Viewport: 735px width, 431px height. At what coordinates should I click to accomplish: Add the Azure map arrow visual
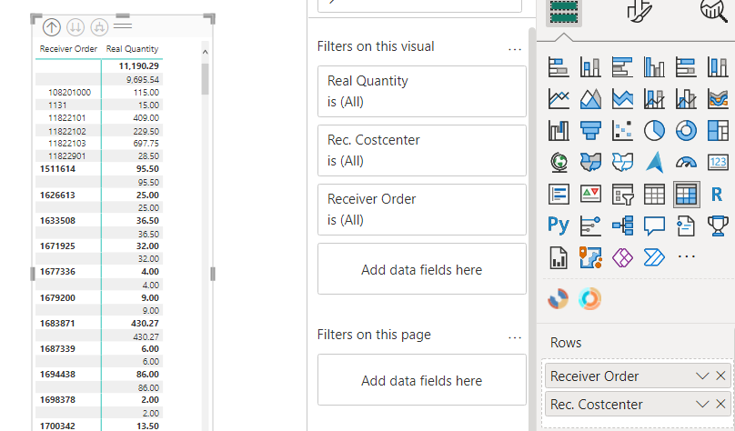(x=654, y=162)
